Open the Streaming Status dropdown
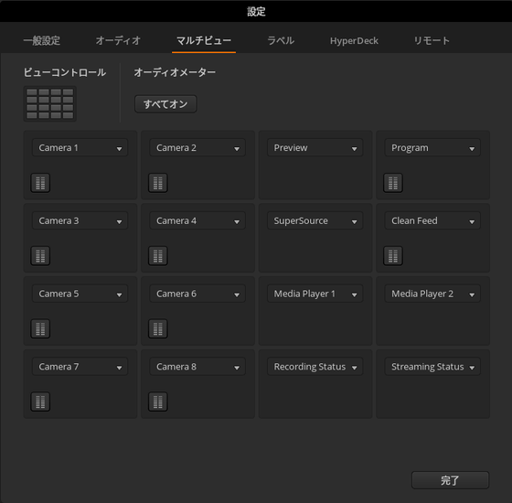Screen dimensions: 512x503 click(x=432, y=367)
